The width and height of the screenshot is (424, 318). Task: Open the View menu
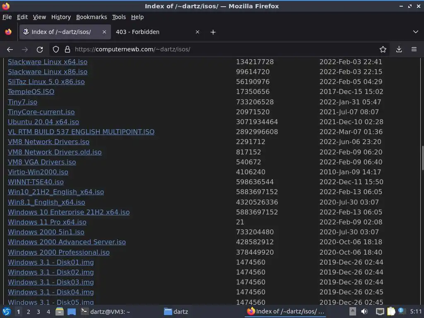coord(39,17)
